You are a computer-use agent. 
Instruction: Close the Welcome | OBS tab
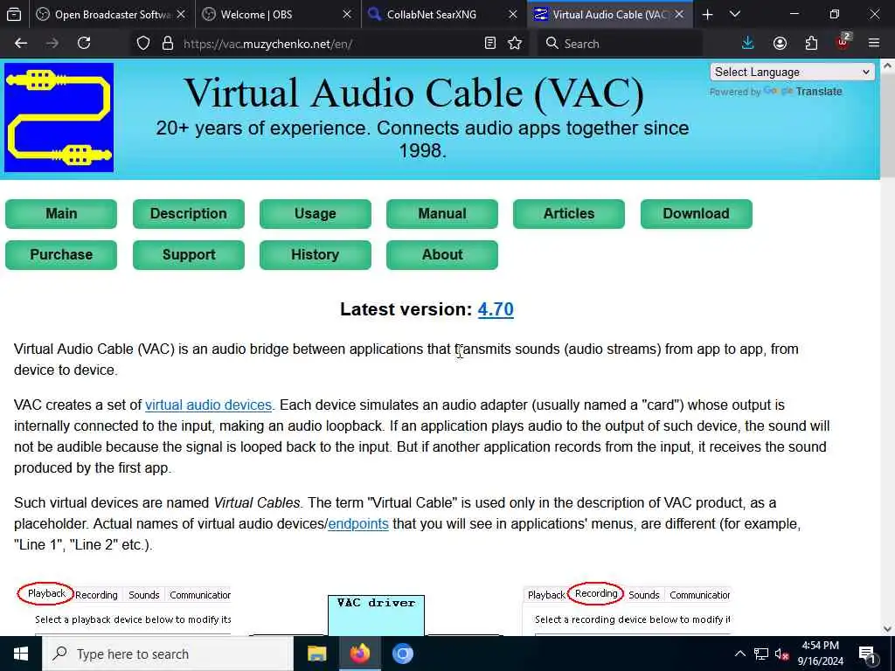[346, 15]
